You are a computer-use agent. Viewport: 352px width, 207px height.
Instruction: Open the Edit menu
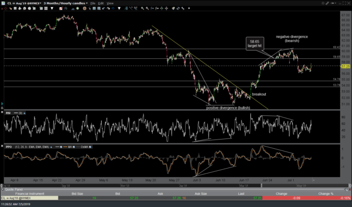click(x=101, y=3)
